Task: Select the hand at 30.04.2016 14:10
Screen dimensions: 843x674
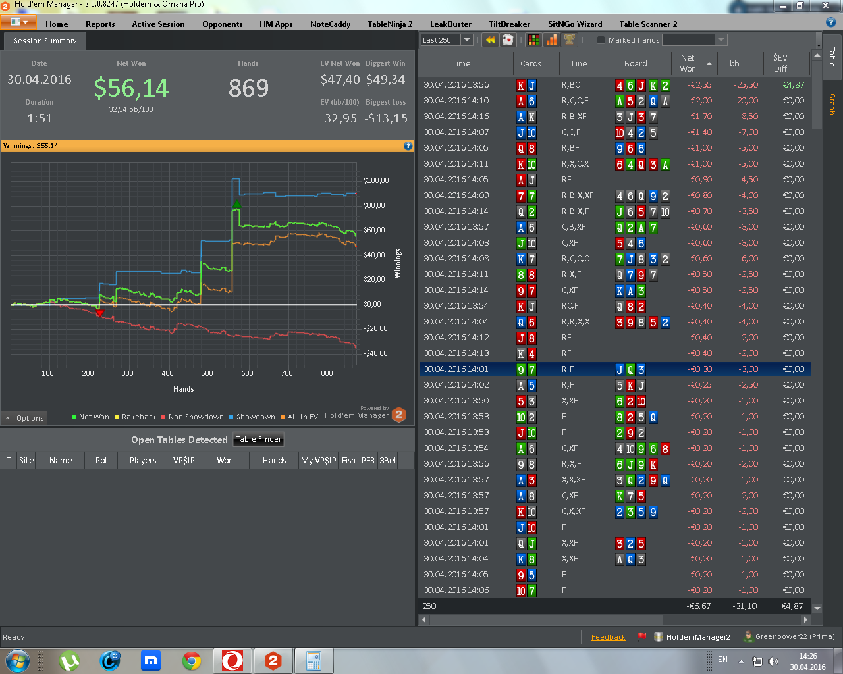Action: [614, 101]
